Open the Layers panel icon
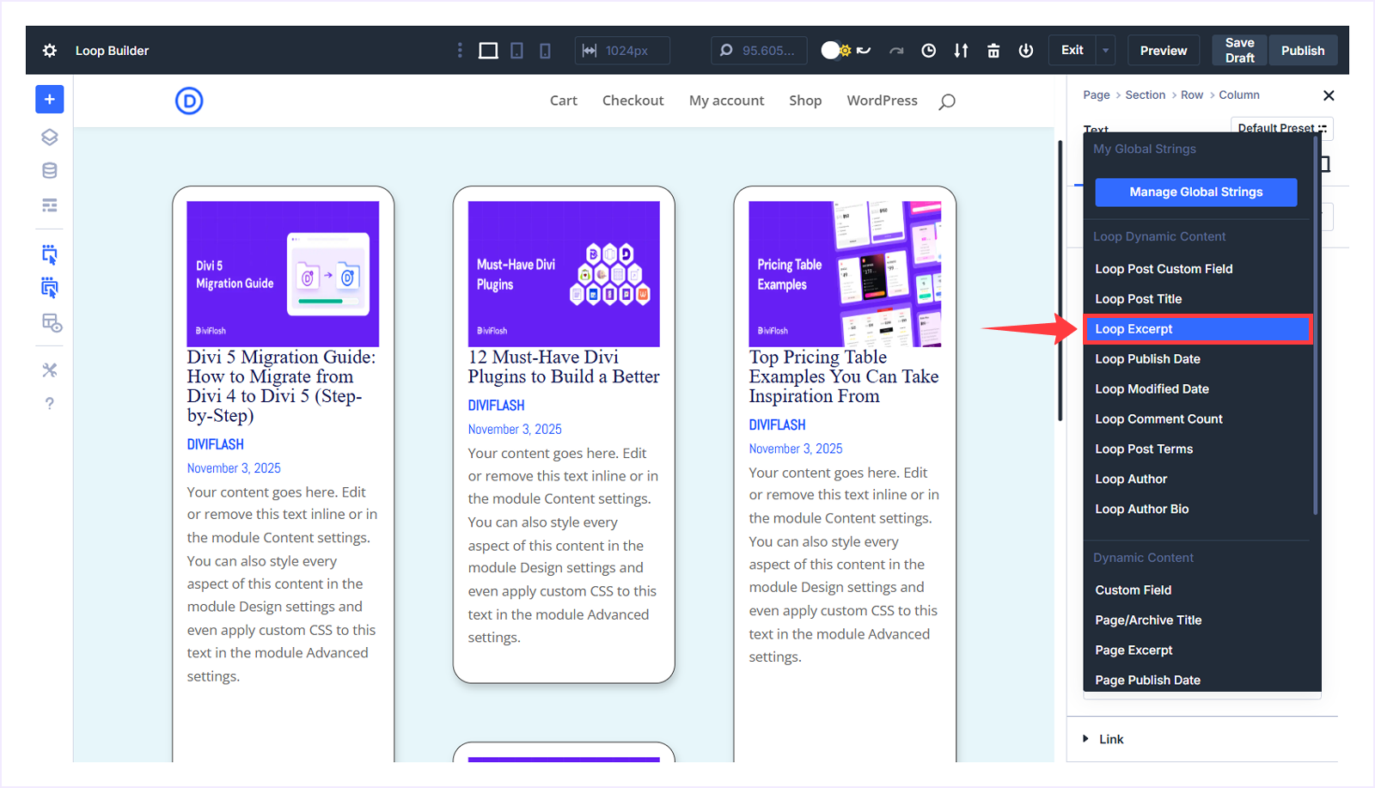This screenshot has height=788, width=1375. click(x=50, y=137)
